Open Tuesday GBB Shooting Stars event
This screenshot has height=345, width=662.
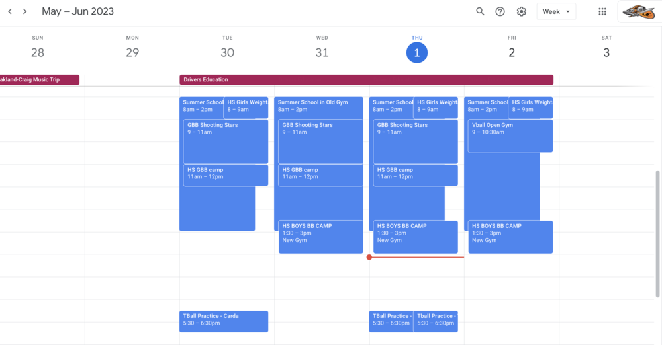tap(226, 141)
